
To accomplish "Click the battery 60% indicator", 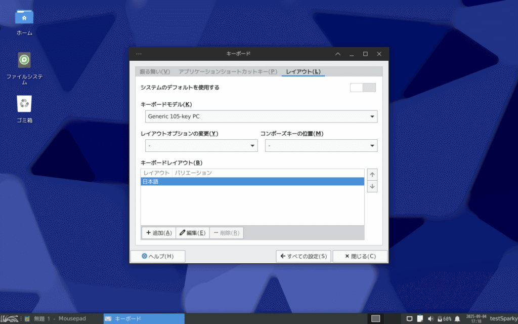I will 444,318.
